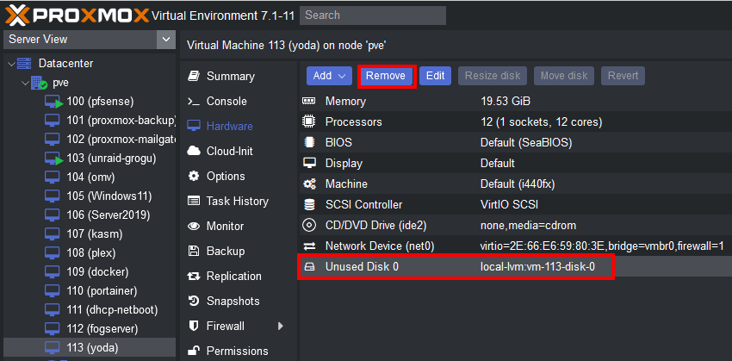Screen dimensions: 732x361
Task: Click the Replication arrows icon
Action: coord(193,276)
